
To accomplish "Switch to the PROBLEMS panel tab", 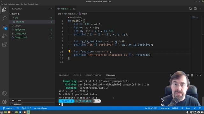I will click(64, 75).
